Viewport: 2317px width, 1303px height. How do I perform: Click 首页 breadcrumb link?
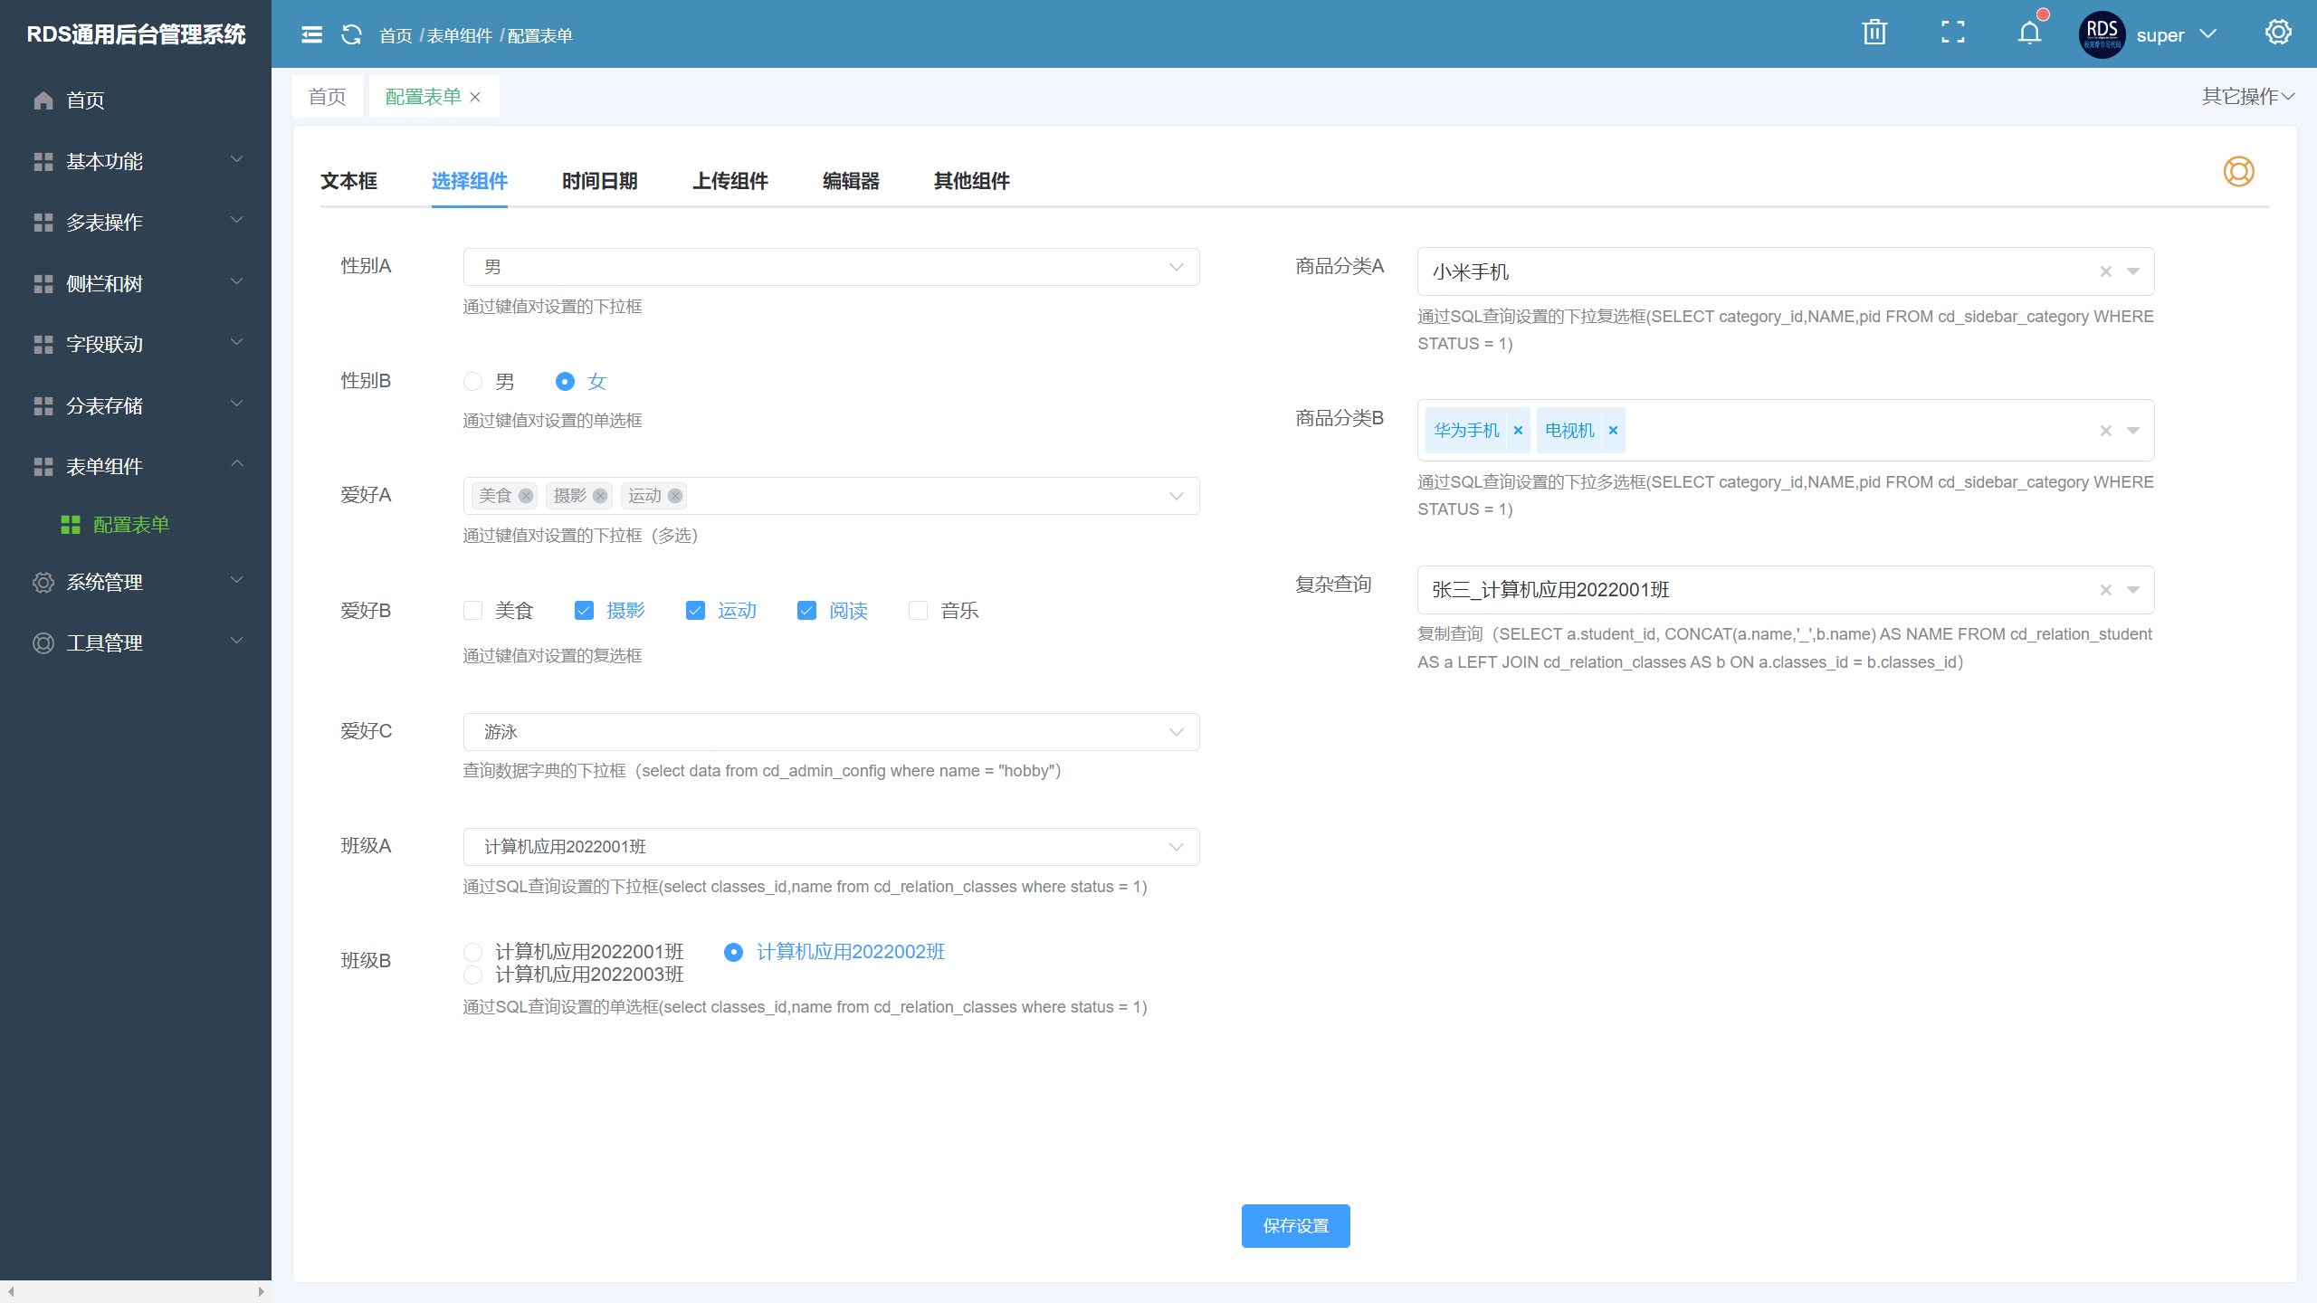tap(396, 35)
